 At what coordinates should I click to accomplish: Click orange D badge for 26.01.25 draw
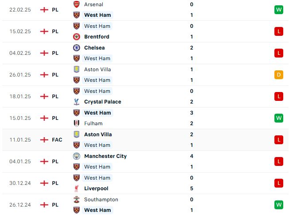[279, 75]
